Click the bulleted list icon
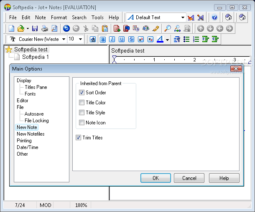255x212 pixels. [186, 39]
